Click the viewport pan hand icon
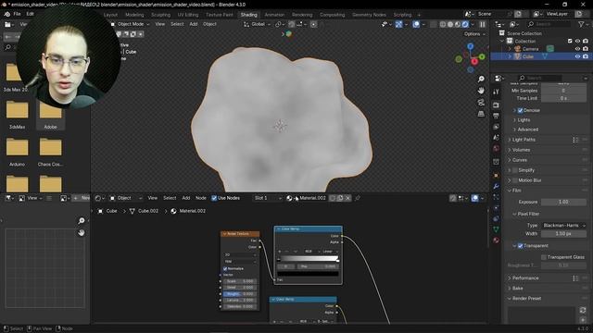593x333 pixels. point(481,91)
